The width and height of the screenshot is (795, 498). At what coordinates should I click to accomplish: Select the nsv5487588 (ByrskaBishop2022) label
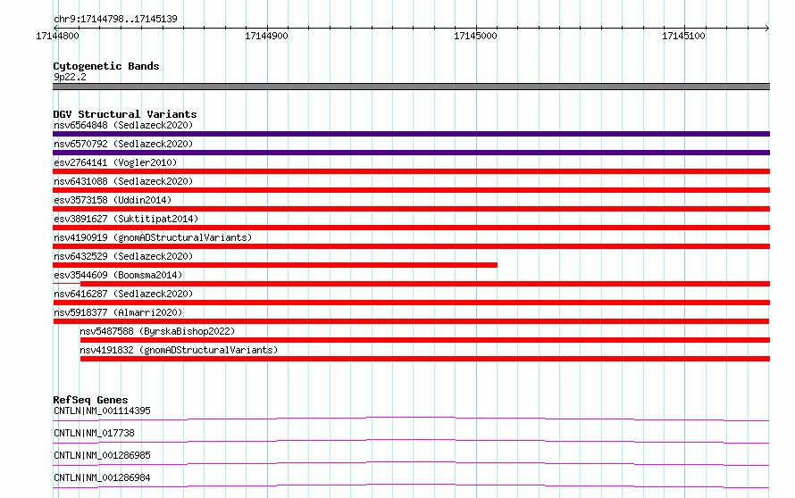point(157,331)
